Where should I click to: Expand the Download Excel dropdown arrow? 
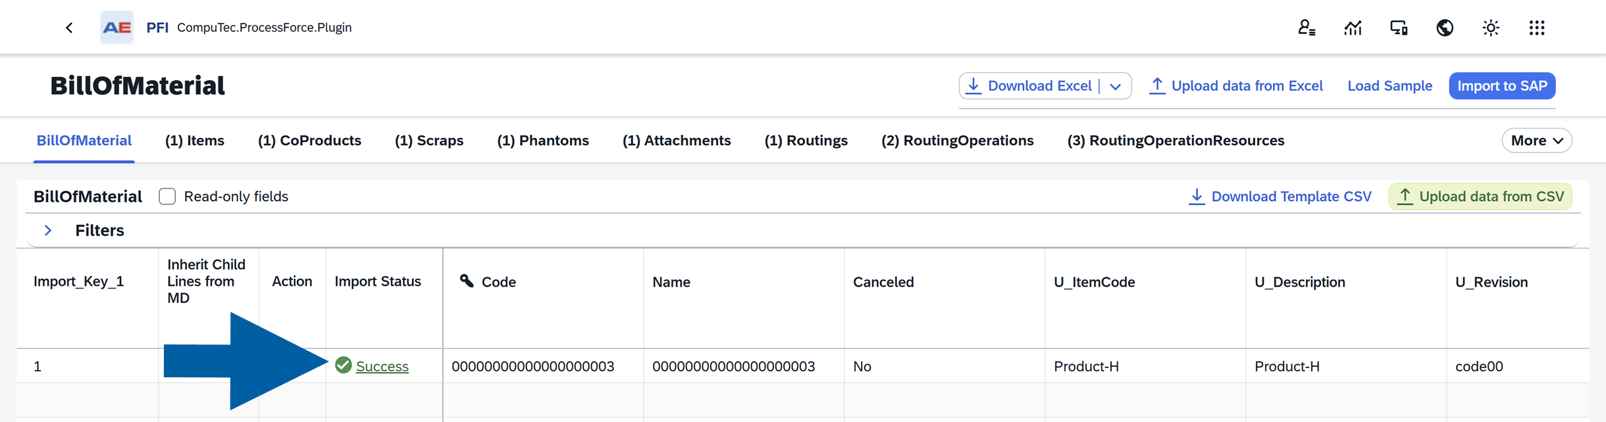click(x=1116, y=86)
